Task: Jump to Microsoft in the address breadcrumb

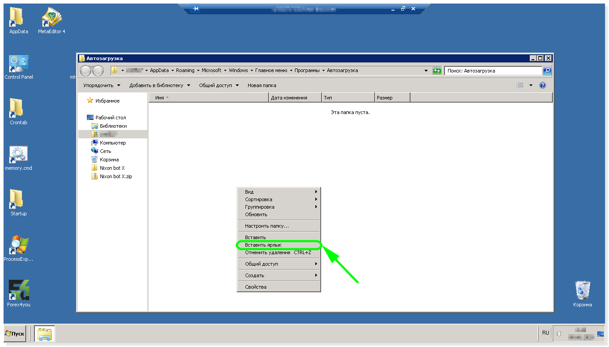Action: pos(211,71)
